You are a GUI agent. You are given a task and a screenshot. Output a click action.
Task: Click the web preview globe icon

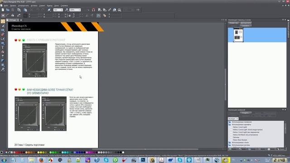click(115, 10)
